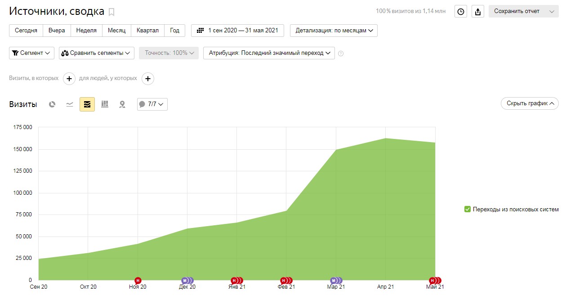Screen dimensions: 566x308
Task: Click the attribution help question icon
Action: pyautogui.click(x=341, y=54)
